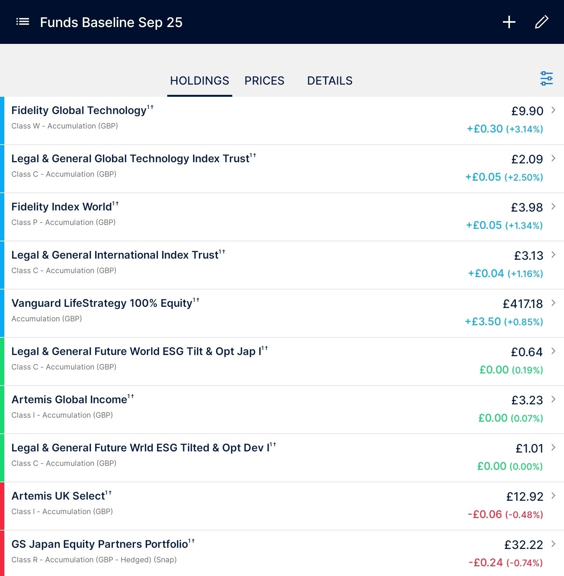The height and width of the screenshot is (576, 564).
Task: Open GS Japan Equity Partners chevron
Action: pyautogui.click(x=553, y=544)
